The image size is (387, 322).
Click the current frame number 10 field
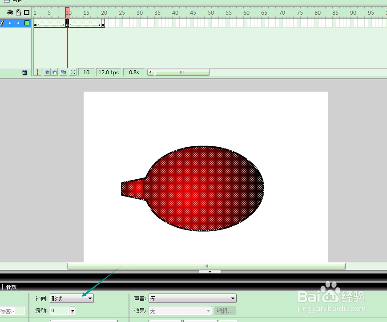pyautogui.click(x=86, y=72)
